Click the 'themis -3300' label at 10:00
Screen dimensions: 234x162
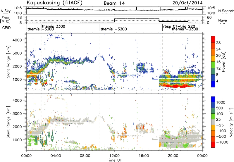pos(114,29)
